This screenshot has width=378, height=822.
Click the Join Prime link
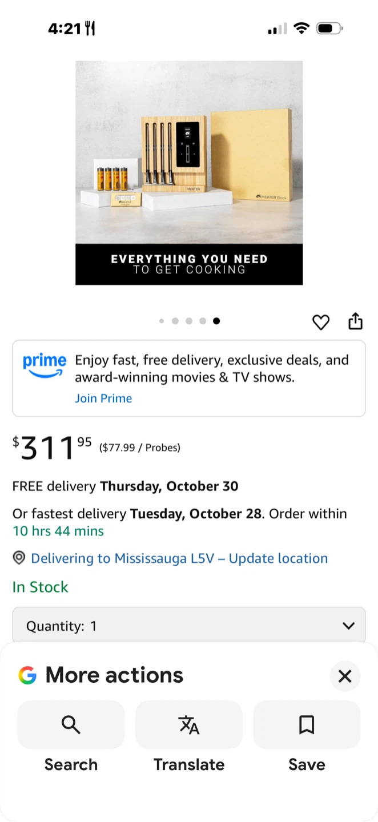pyautogui.click(x=103, y=398)
